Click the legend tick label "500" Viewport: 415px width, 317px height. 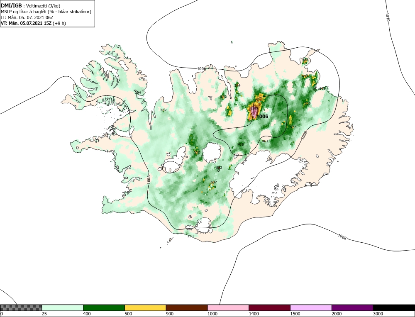pos(128,314)
